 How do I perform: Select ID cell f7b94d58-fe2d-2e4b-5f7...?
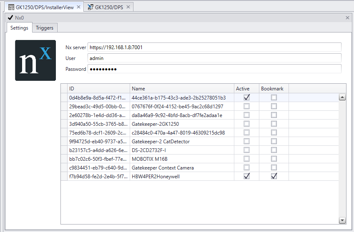point(98,177)
